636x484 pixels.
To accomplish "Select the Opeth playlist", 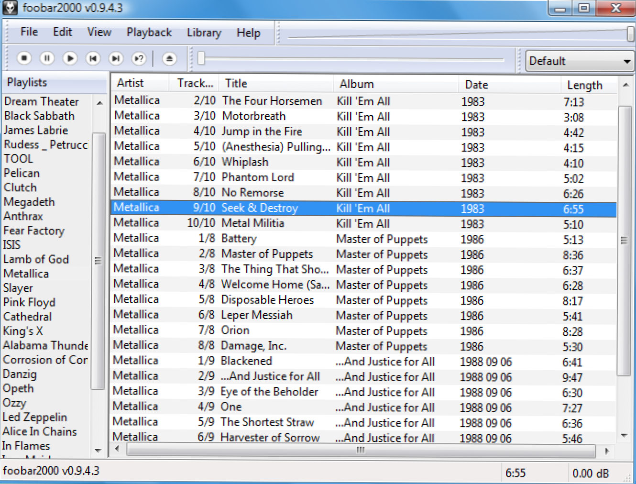I will 18,388.
